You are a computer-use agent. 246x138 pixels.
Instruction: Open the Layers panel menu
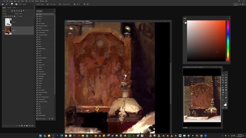click(34, 8)
